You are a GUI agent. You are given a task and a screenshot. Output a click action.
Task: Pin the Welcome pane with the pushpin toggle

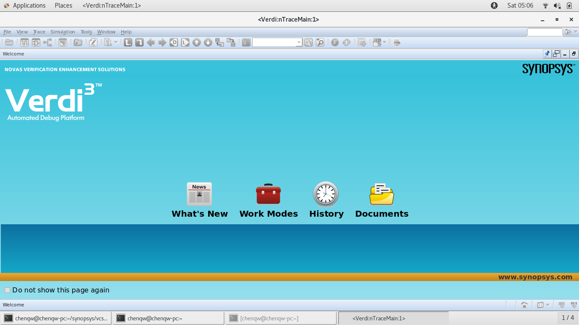(x=547, y=54)
